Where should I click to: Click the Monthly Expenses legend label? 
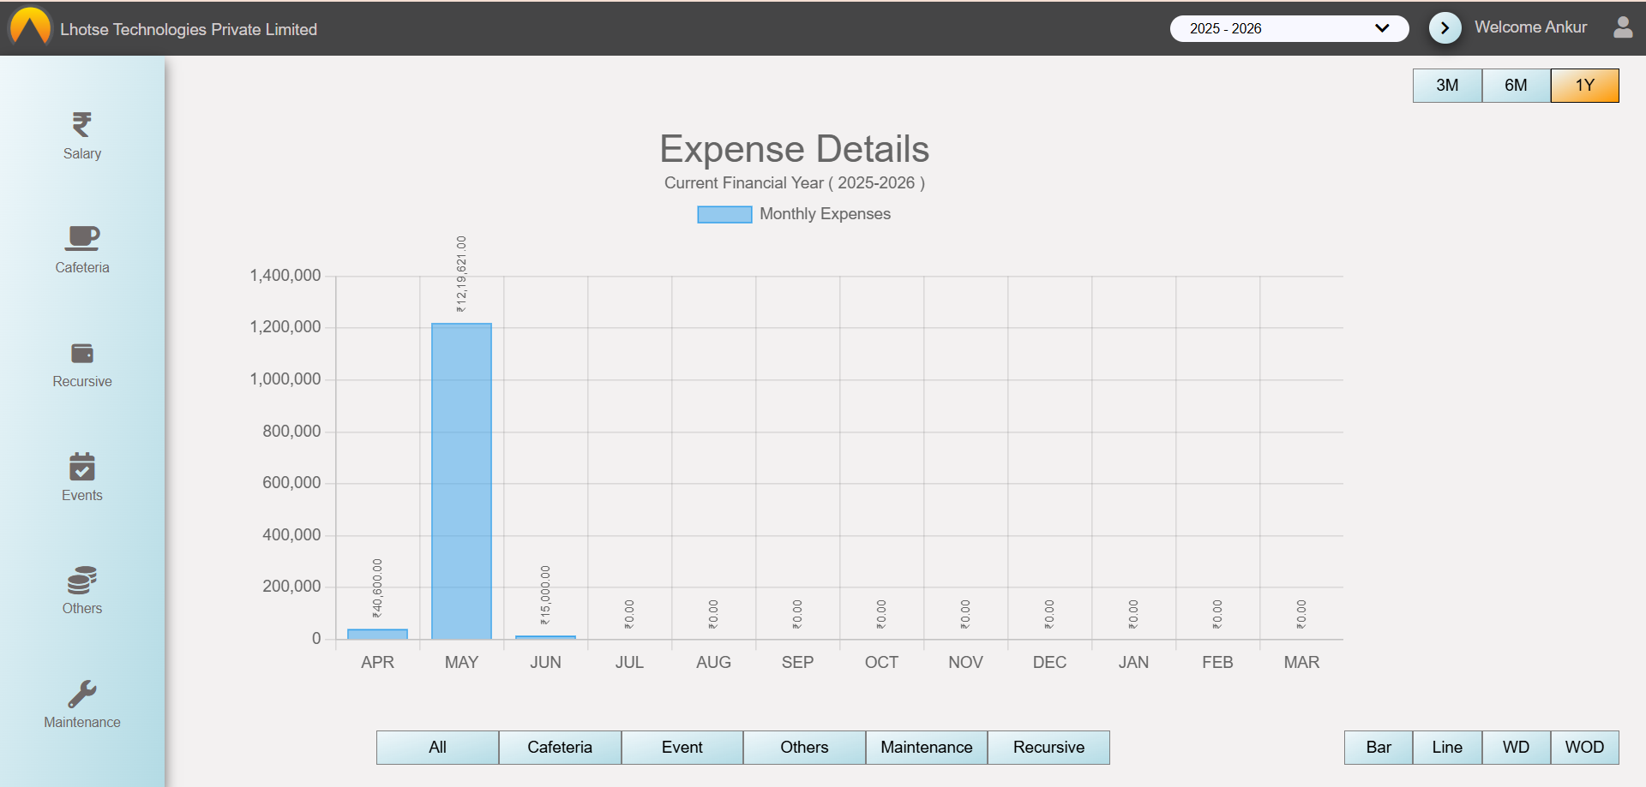pos(825,214)
